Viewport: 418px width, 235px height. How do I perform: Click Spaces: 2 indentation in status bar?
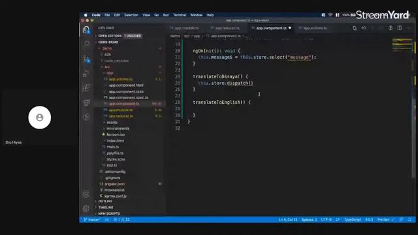click(x=309, y=219)
